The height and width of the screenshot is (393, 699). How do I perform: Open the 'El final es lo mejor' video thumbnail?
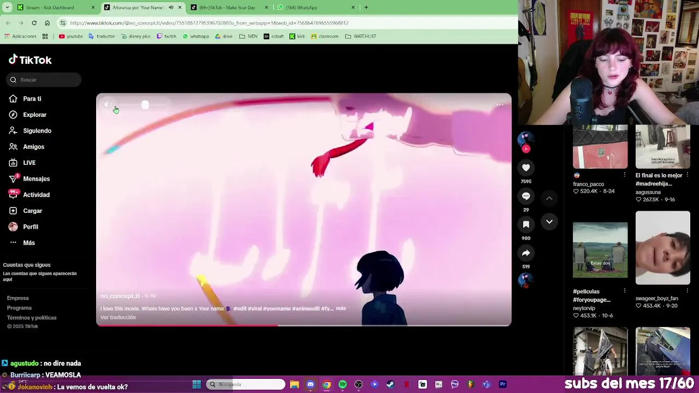[x=663, y=147]
